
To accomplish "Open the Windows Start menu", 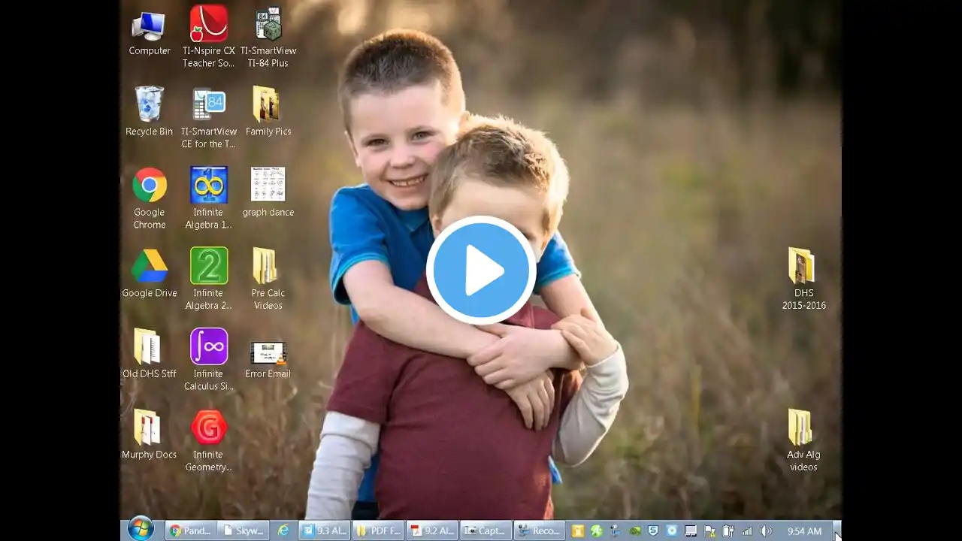I will (x=141, y=530).
